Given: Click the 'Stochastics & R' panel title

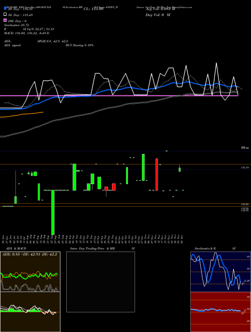Looking at the screenshot, I should tap(205, 248).
